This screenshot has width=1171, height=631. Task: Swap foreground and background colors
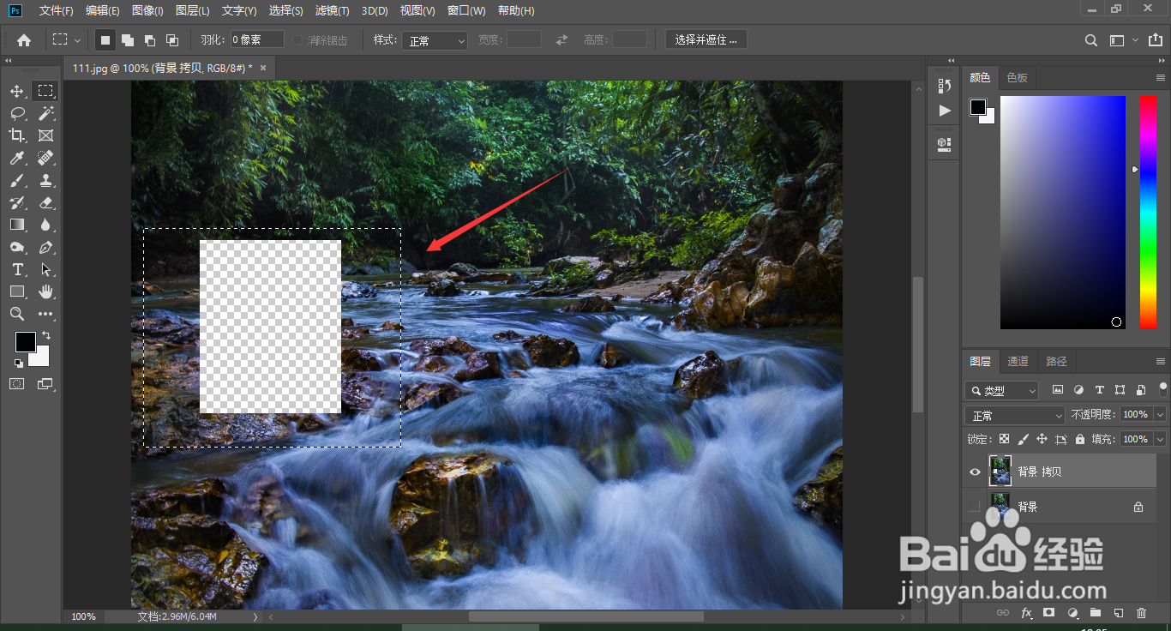coord(46,335)
